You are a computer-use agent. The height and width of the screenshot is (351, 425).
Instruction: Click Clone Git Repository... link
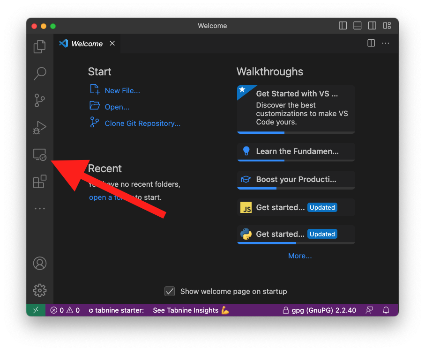click(x=142, y=124)
